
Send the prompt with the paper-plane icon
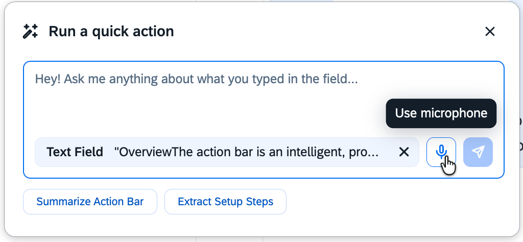coord(478,152)
